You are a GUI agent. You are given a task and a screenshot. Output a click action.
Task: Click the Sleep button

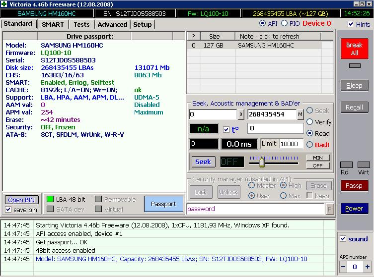pos(355,86)
